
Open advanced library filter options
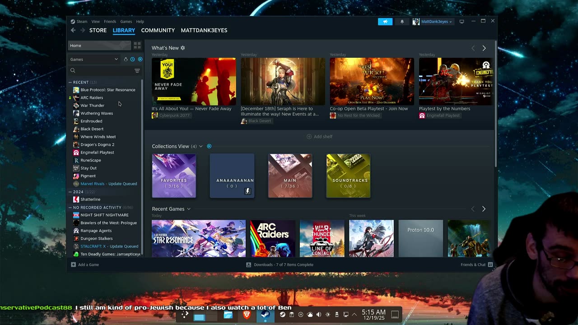(x=137, y=70)
